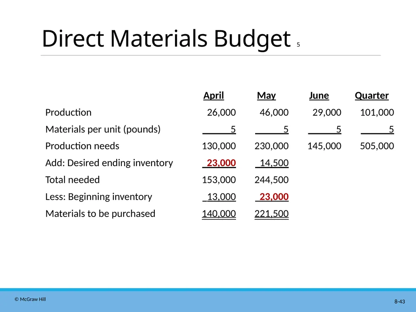Click the slide number 8-43
This screenshot has width=416, height=312.
(x=400, y=302)
